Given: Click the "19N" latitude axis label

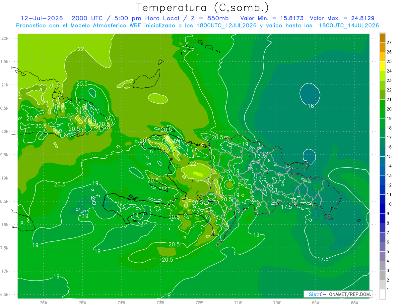Looking at the screenshot, I should pos(5,178).
